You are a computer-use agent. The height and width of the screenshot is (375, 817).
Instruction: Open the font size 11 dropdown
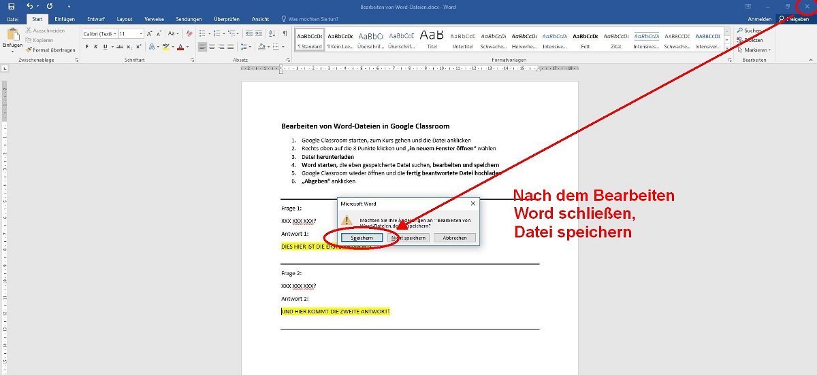click(x=141, y=33)
